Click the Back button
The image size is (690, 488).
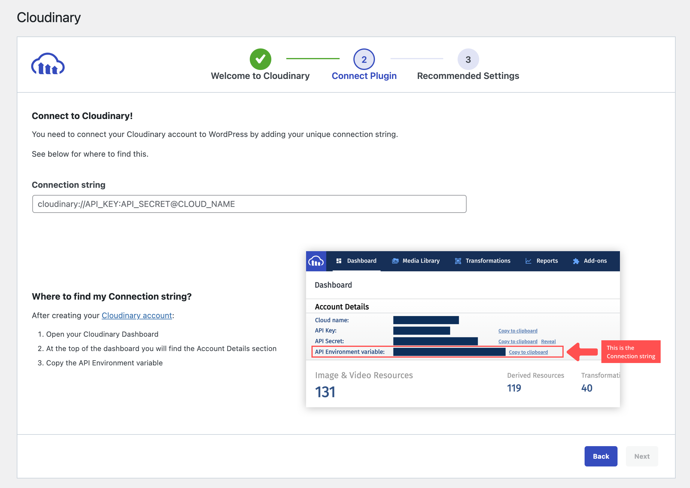pyautogui.click(x=601, y=456)
